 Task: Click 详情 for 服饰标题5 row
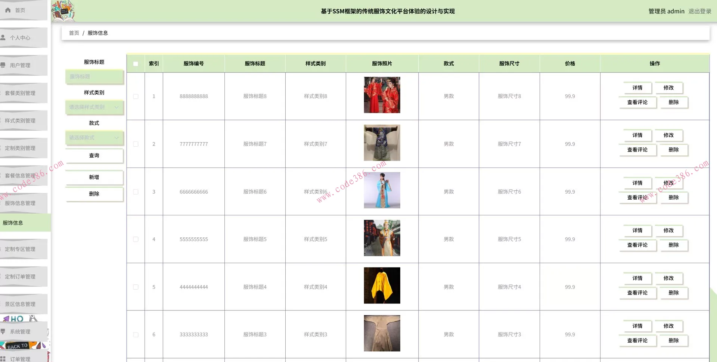(x=637, y=230)
